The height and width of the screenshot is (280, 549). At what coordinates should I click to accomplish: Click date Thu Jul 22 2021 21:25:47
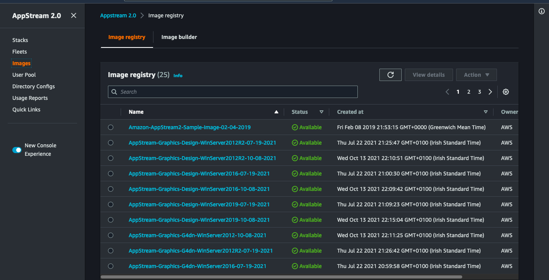pos(409,143)
